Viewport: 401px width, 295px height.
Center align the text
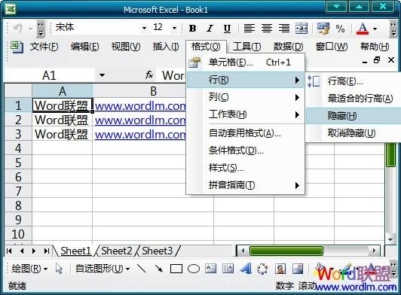267,28
